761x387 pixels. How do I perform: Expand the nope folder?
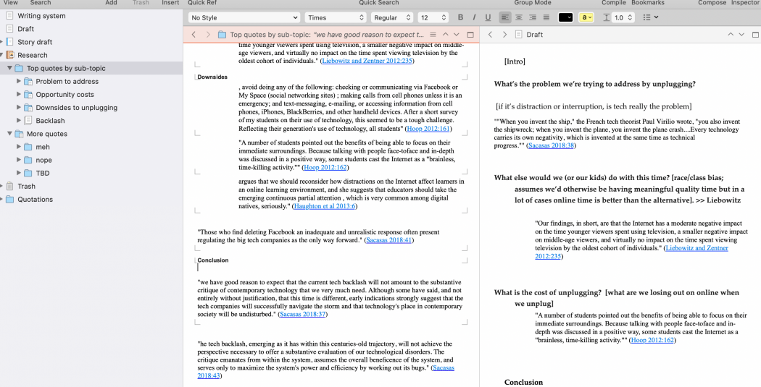click(x=18, y=159)
